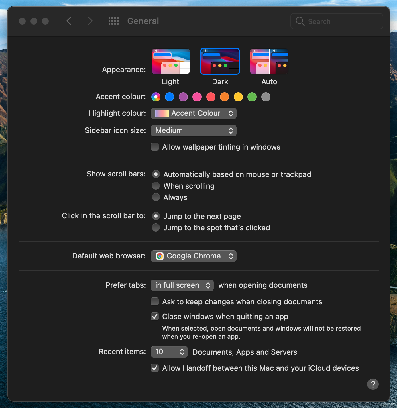
Task: Show all preferences grid icon
Action: coord(113,21)
